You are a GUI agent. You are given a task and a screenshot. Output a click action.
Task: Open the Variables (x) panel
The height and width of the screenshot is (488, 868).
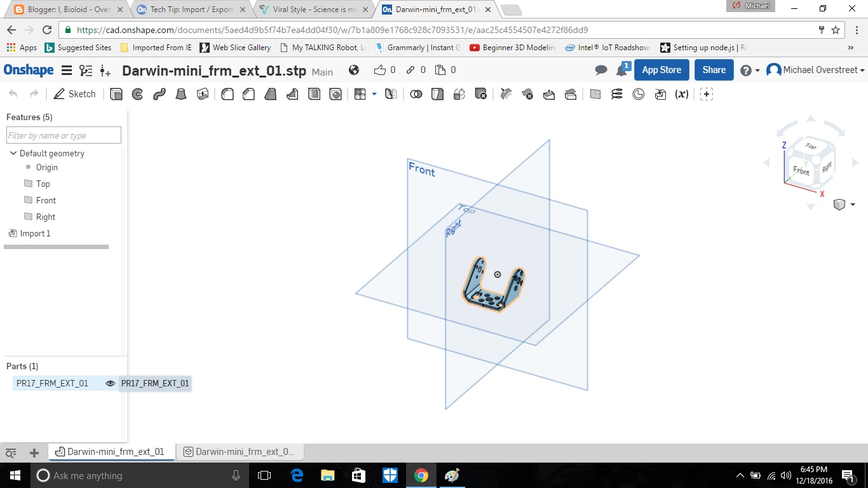681,94
